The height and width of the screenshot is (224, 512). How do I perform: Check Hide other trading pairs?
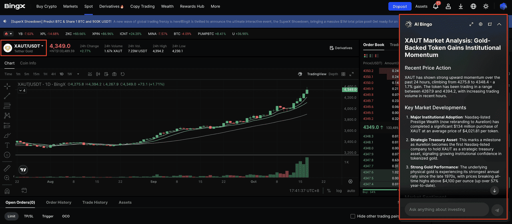[x=352, y=216]
